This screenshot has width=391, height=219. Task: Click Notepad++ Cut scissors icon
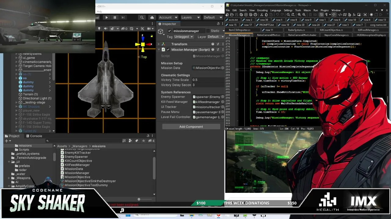pyautogui.click(x=262, y=15)
